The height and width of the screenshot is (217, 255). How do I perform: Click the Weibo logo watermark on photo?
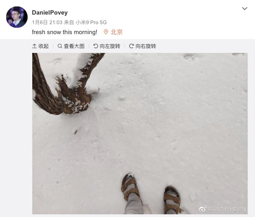click(x=203, y=209)
